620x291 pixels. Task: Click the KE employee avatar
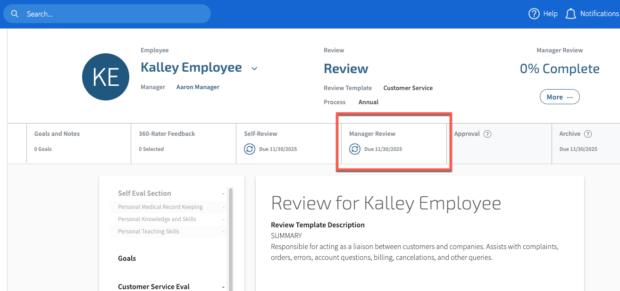pos(106,77)
